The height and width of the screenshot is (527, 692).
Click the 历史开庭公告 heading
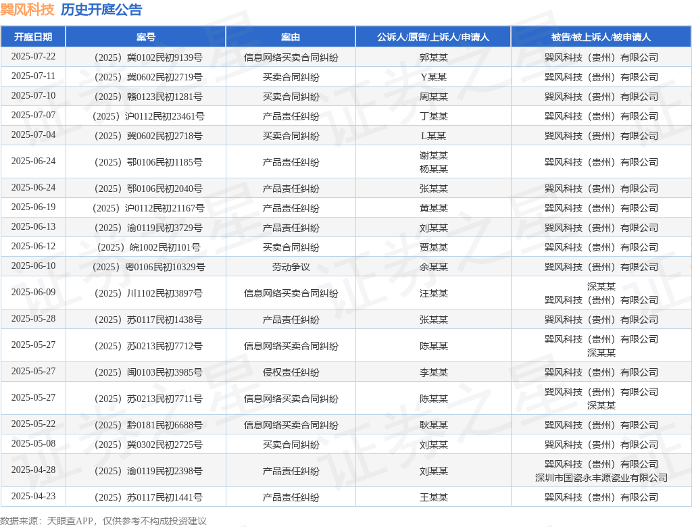(x=101, y=9)
